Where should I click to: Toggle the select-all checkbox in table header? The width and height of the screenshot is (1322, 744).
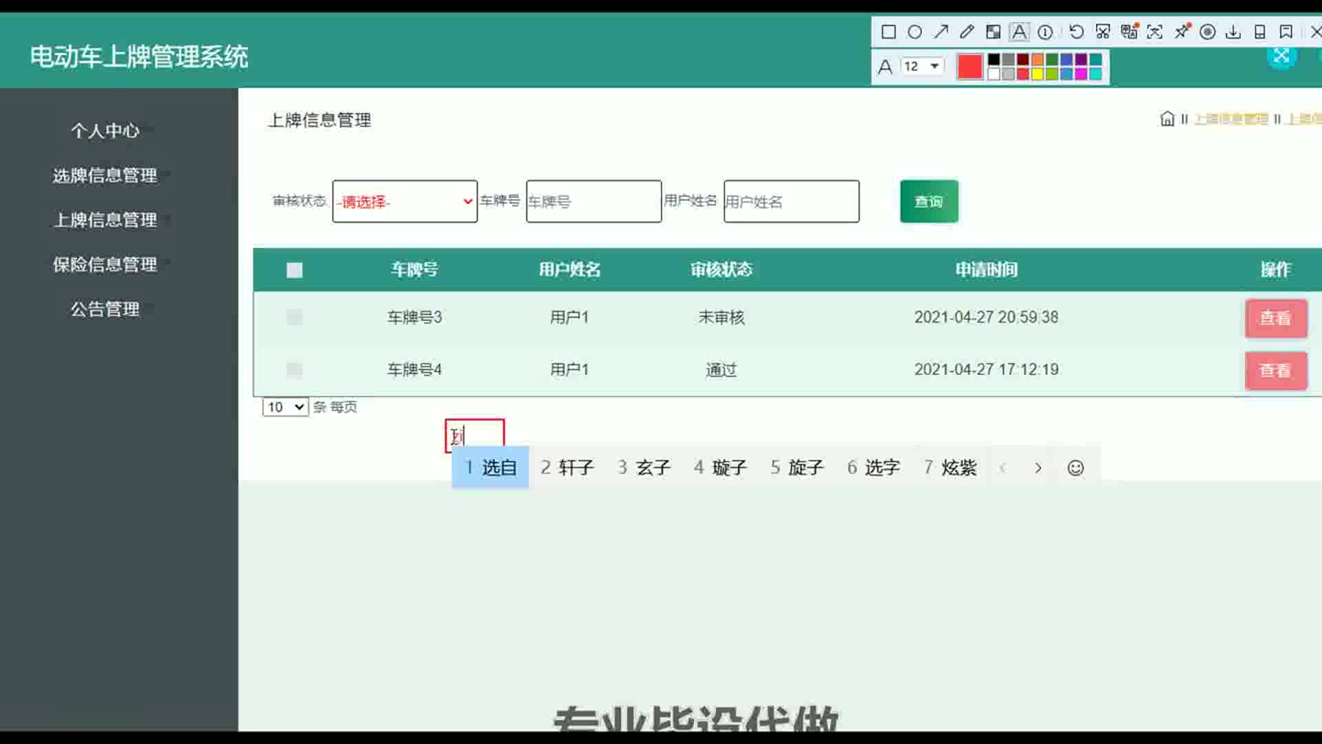click(x=295, y=270)
